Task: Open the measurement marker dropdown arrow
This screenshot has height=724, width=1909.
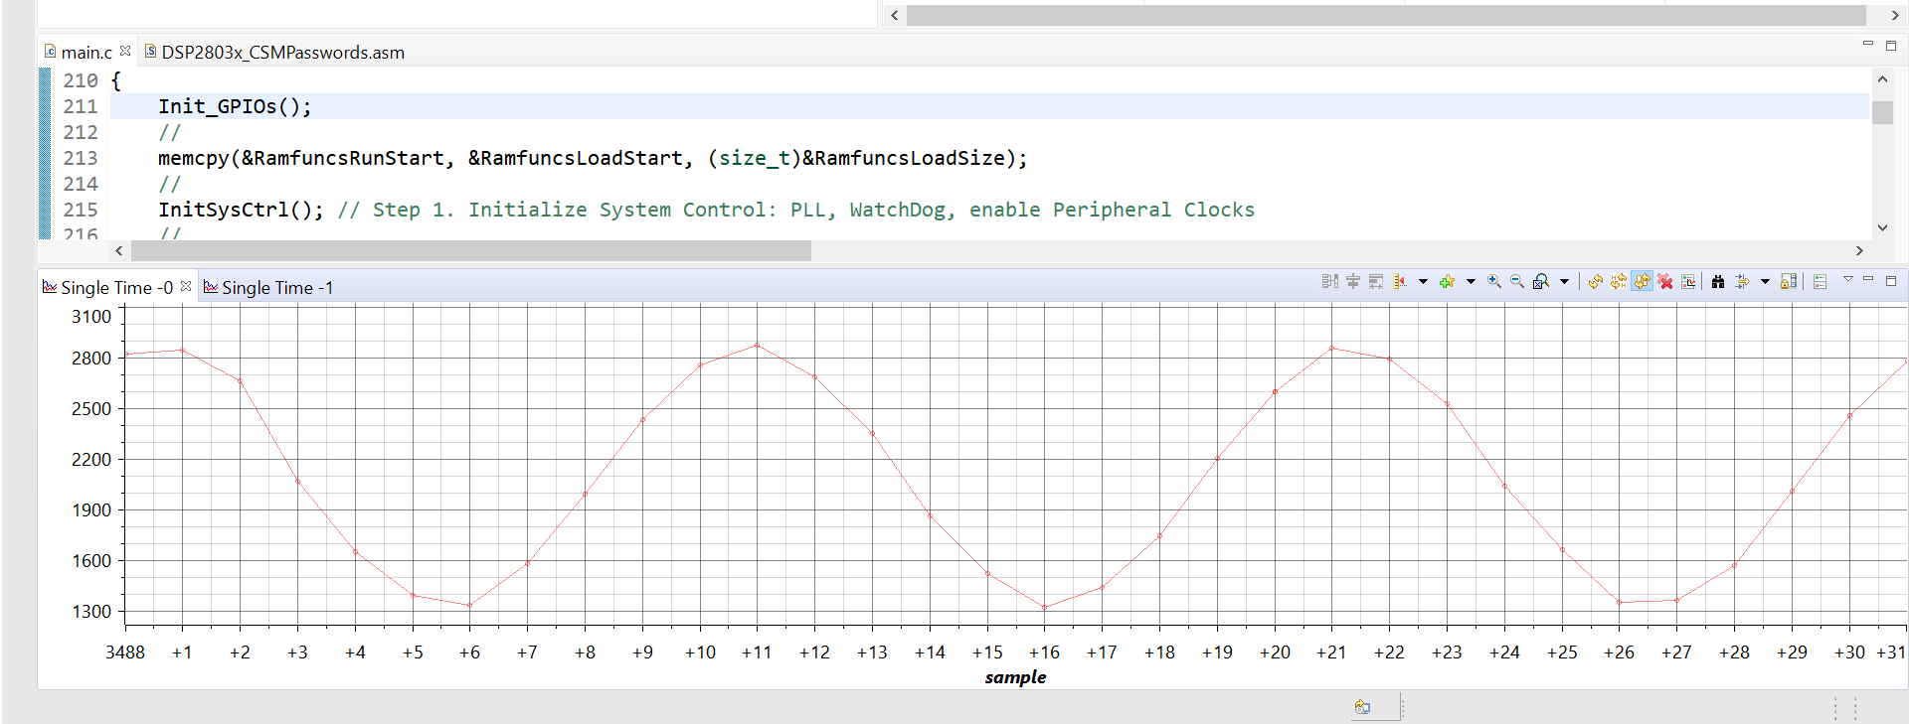Action: tap(1423, 282)
